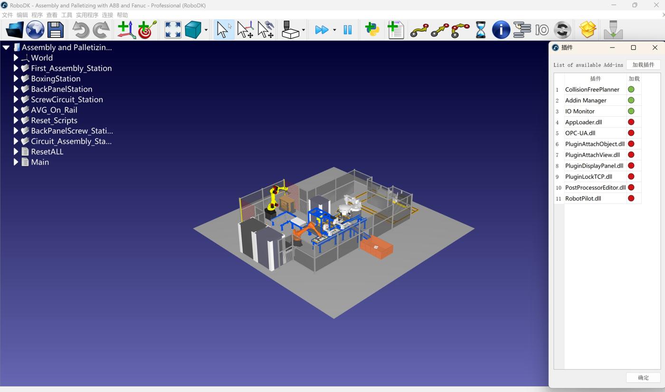Click the Python program icon
The width and height of the screenshot is (665, 392).
[x=372, y=30]
